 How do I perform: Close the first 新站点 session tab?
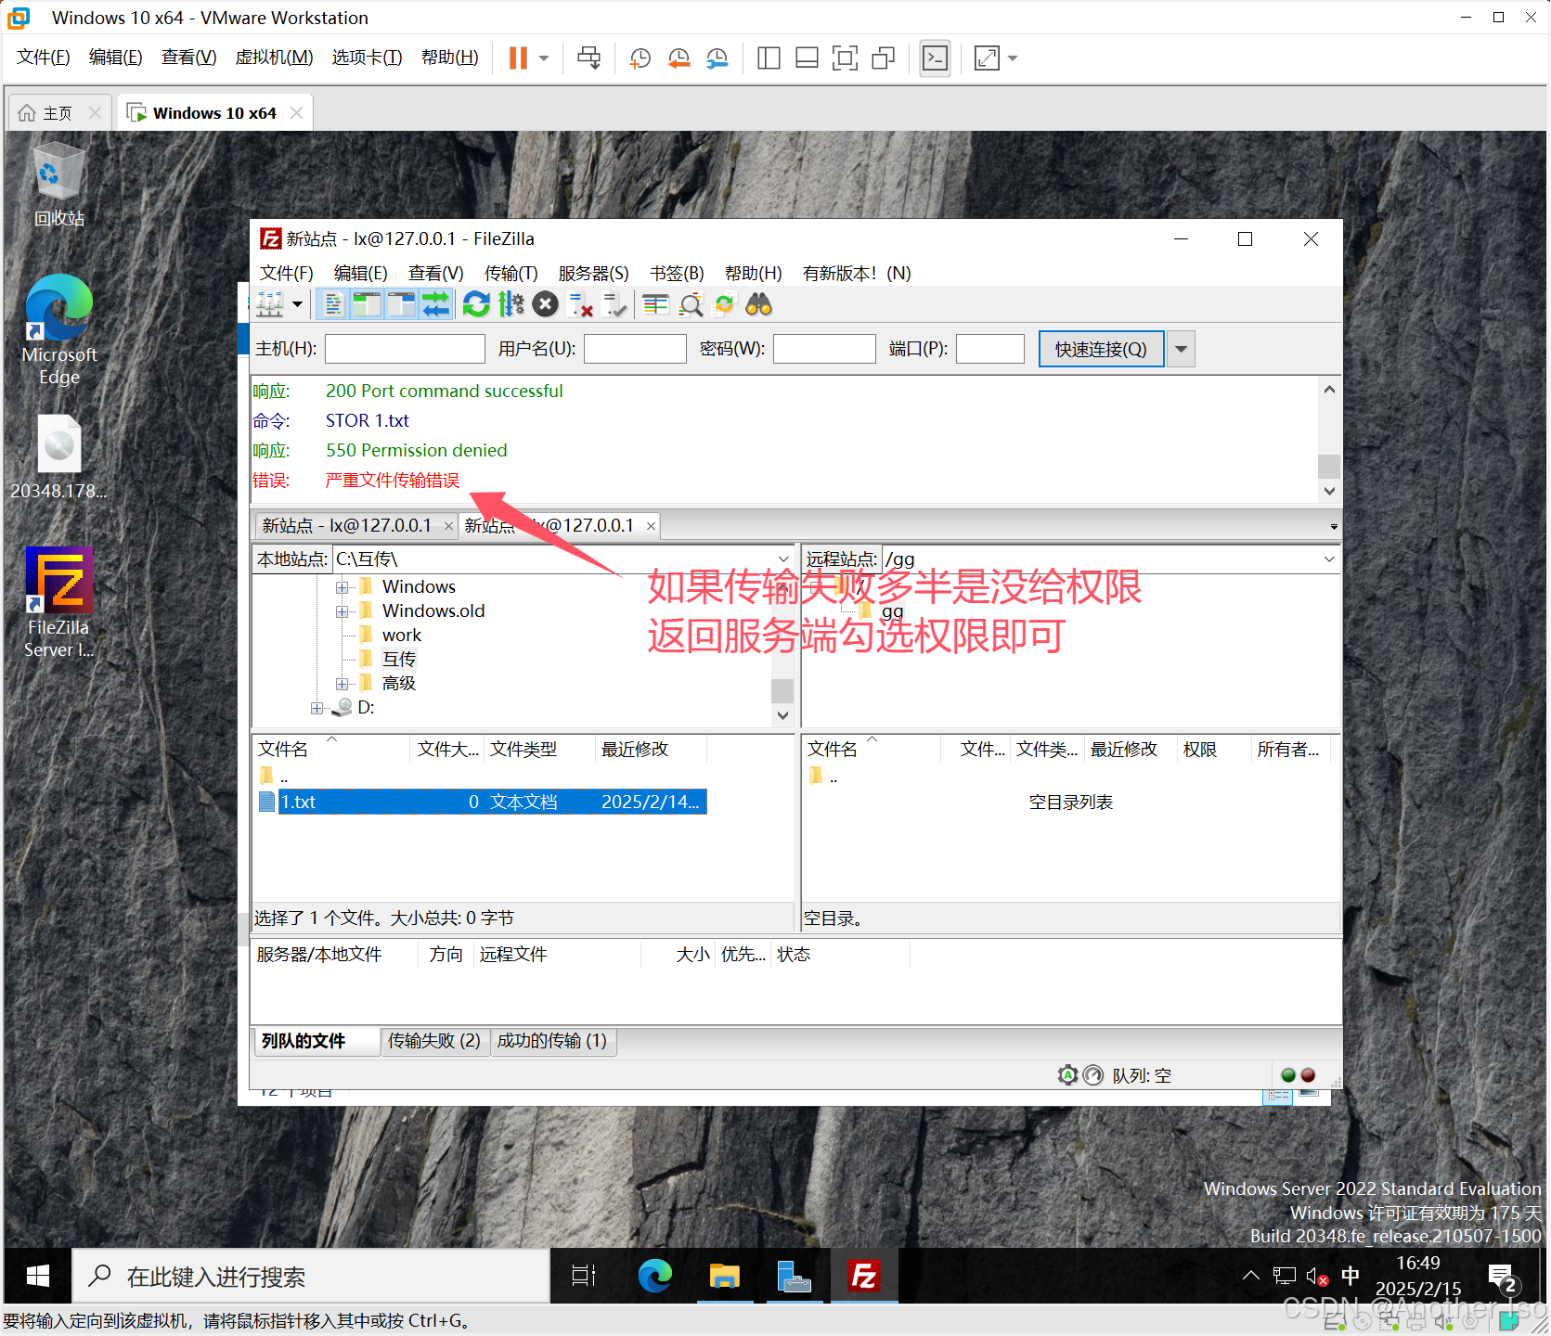(x=448, y=526)
